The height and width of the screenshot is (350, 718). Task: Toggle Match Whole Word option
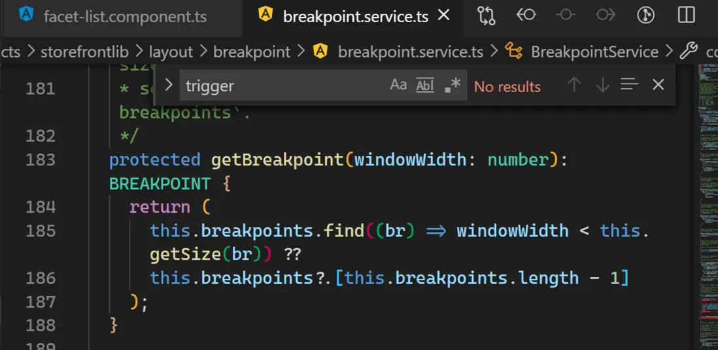click(425, 85)
